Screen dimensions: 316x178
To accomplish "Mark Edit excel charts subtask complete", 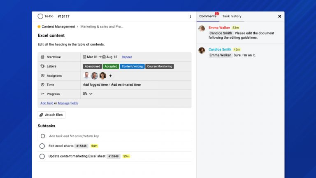I will (x=42, y=146).
